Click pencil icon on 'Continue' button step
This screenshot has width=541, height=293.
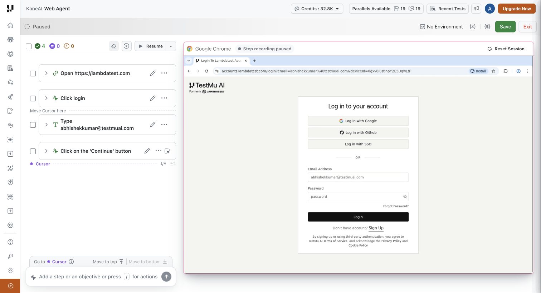147,151
